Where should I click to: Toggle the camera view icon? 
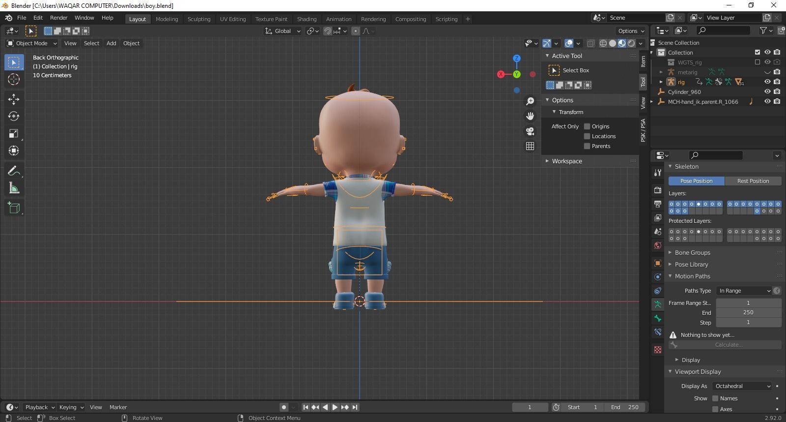(530, 131)
